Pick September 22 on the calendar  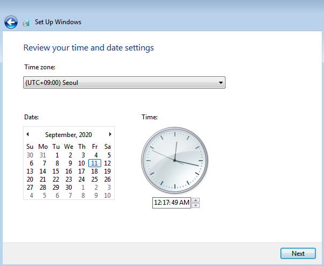(x=55, y=179)
